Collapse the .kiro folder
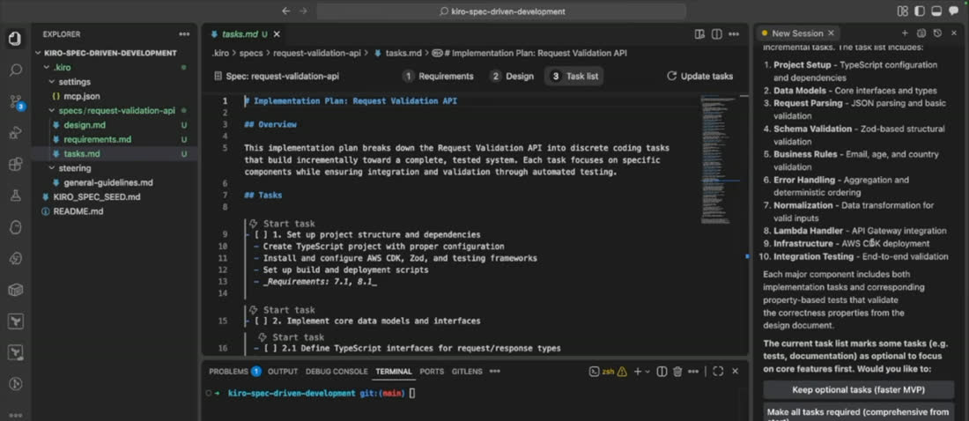 pos(63,68)
